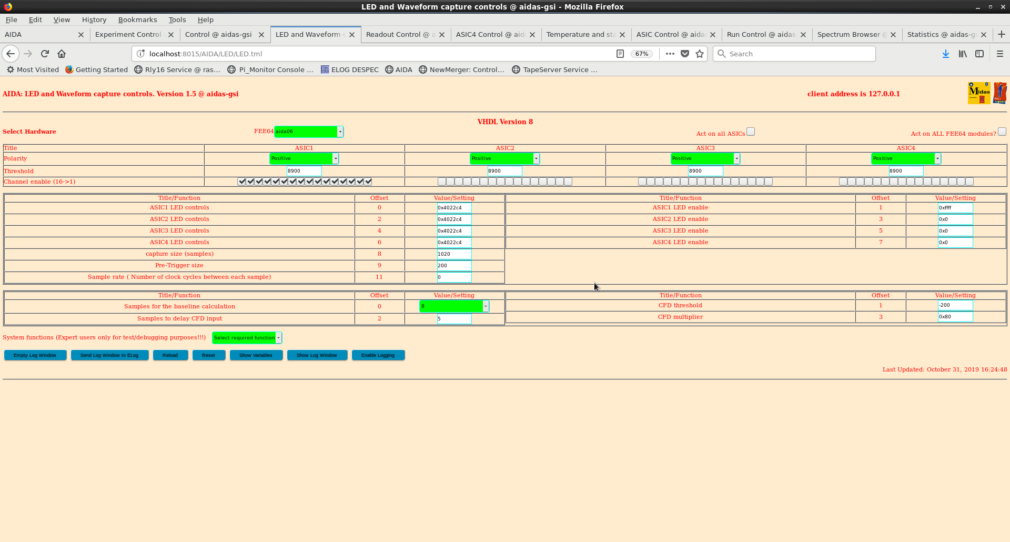Screen dimensions: 1010x542
Task: Bookmark this page with star icon
Action: [700, 54]
